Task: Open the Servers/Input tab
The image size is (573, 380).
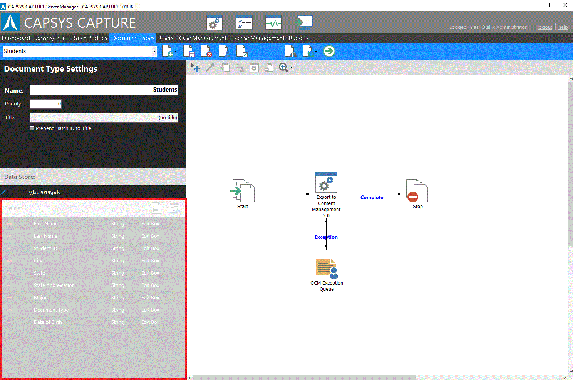Action: (x=51, y=38)
